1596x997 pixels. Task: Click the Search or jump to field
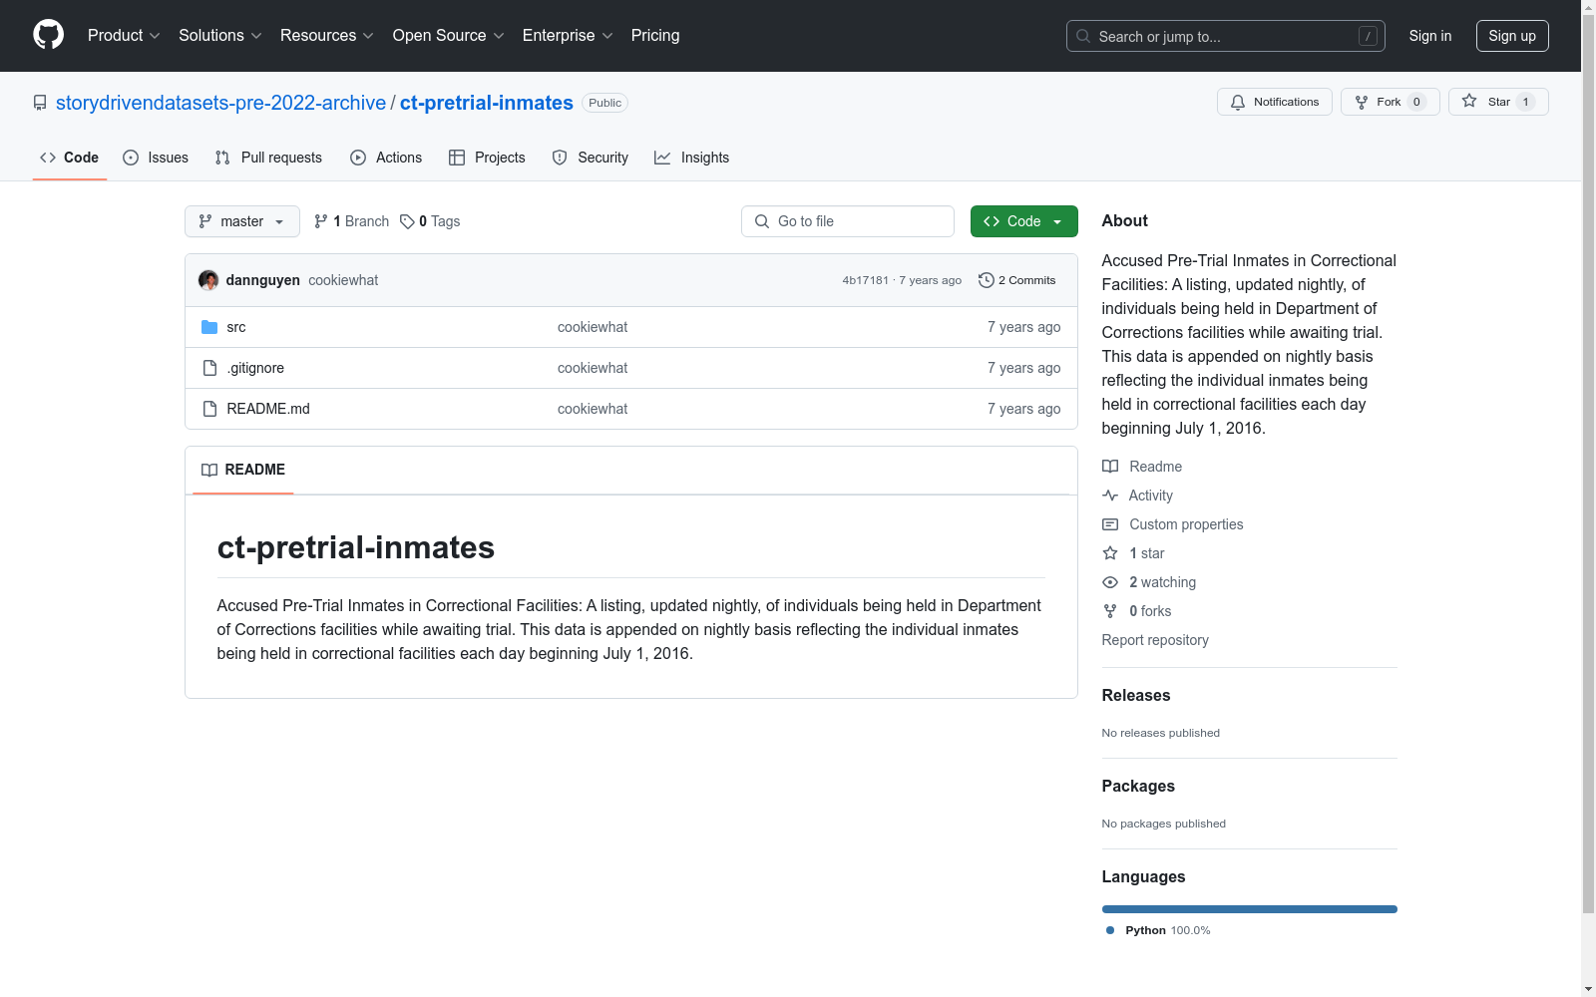pyautogui.click(x=1226, y=36)
